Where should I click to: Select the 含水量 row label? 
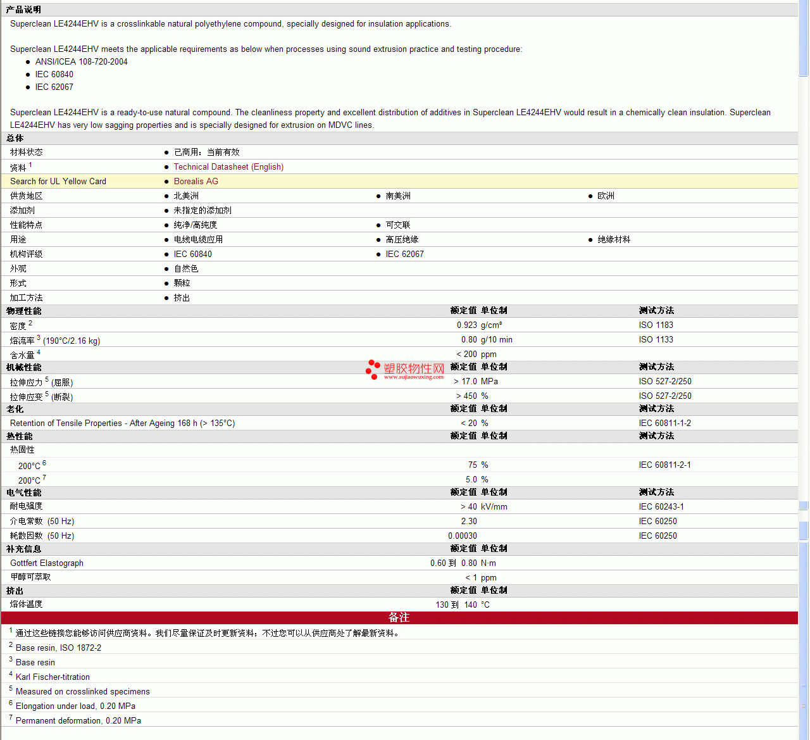coord(22,355)
